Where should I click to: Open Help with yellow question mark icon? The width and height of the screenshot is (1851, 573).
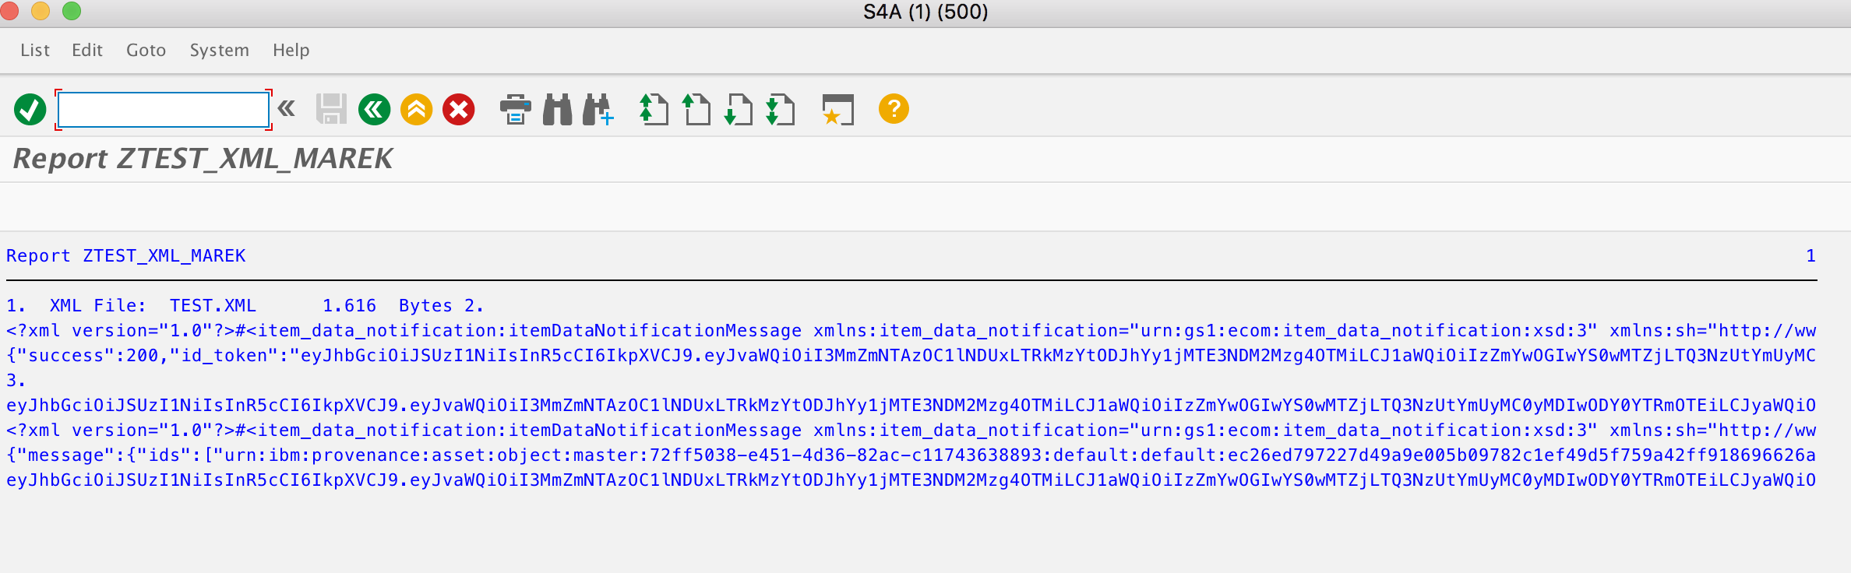tap(894, 108)
